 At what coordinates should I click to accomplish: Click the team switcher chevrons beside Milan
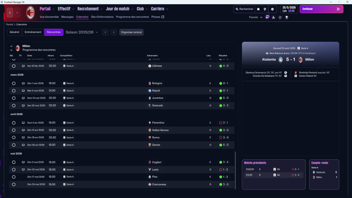click(11, 48)
